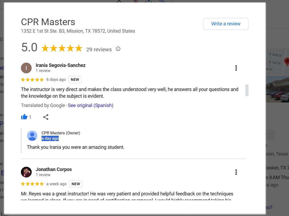Click Jonathan Corpos's profile photo
The image size is (289, 216).
click(x=26, y=172)
